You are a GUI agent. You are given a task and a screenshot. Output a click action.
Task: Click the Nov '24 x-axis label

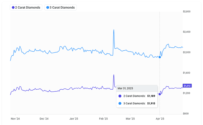pos(15,119)
